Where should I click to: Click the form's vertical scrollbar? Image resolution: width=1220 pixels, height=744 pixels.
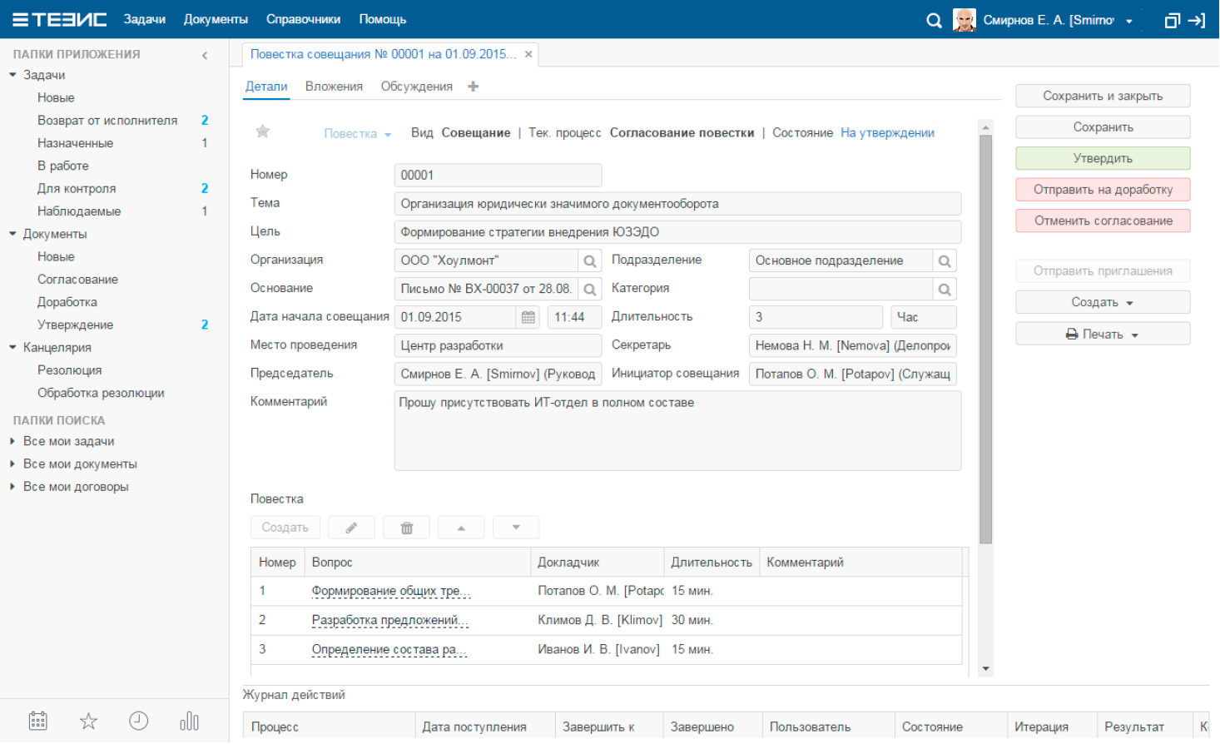click(x=985, y=333)
